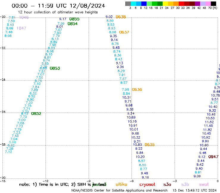This screenshot has width=220, height=193.
Task: Click the note text 'Time is in UTC'
Action: pyautogui.click(x=54, y=184)
